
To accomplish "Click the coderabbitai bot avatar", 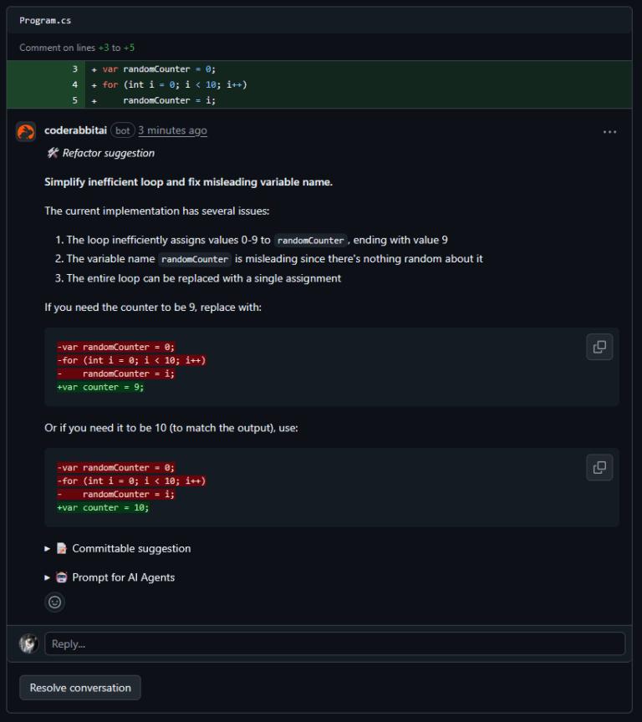I will (x=25, y=130).
